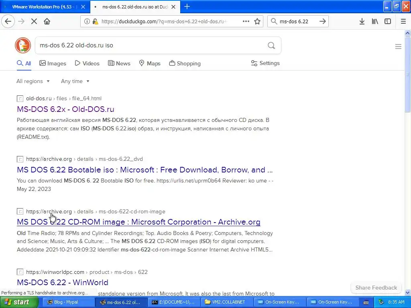
Task: Click the Share Feedback button
Action: pos(376,288)
